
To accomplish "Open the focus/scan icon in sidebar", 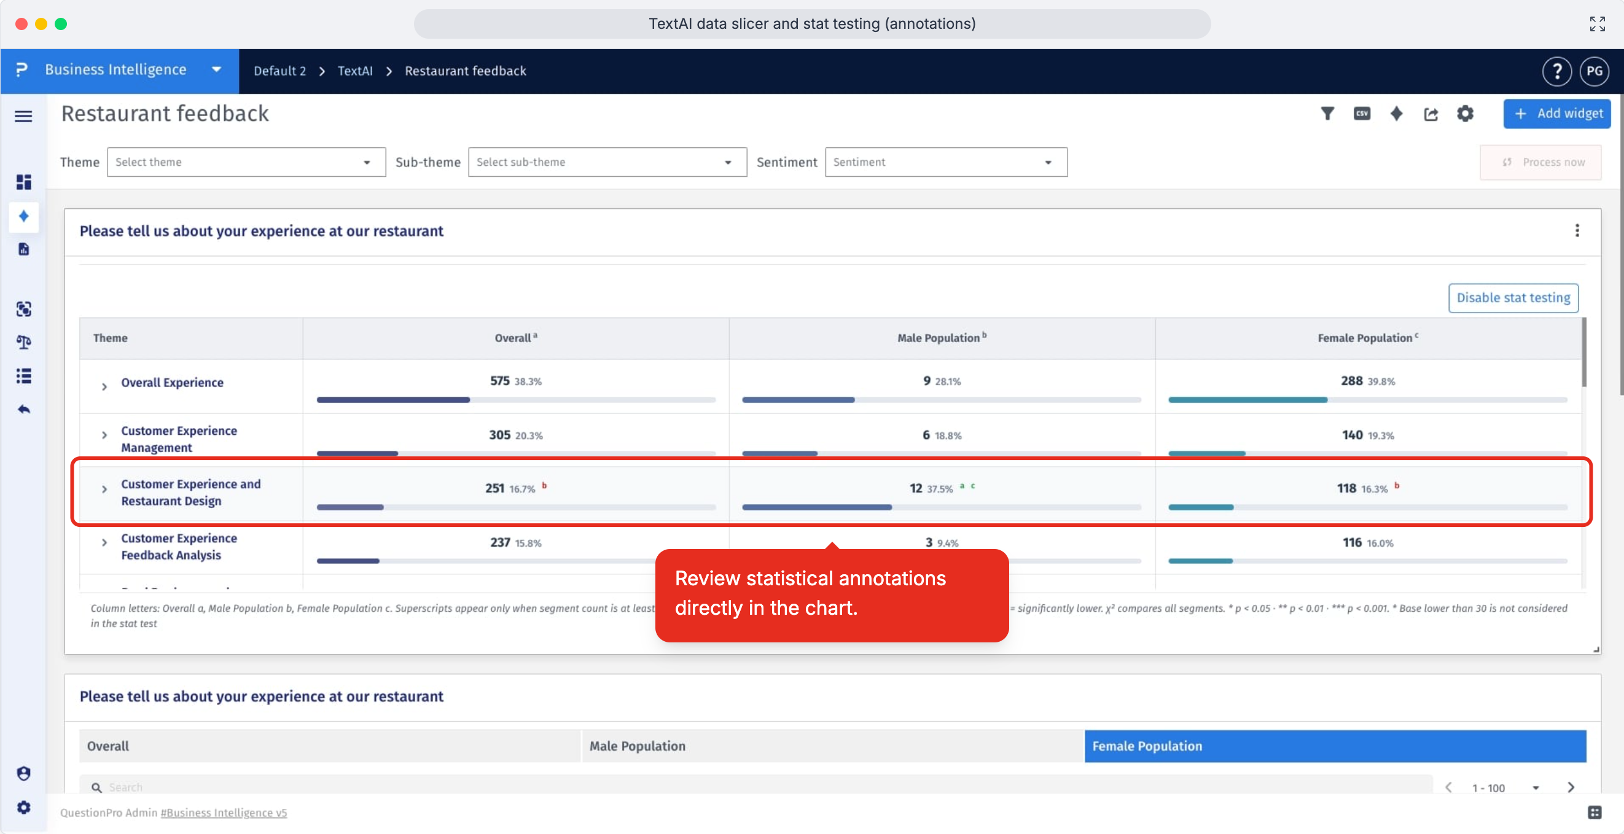I will [23, 309].
